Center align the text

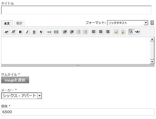[101, 32]
